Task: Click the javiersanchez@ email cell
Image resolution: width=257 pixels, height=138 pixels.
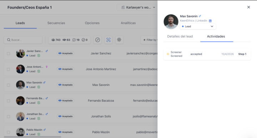Action: pos(142,53)
